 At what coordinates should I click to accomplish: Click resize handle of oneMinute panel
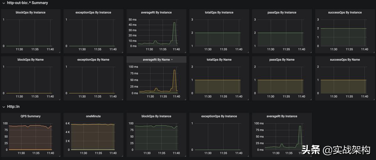click(x=122, y=156)
